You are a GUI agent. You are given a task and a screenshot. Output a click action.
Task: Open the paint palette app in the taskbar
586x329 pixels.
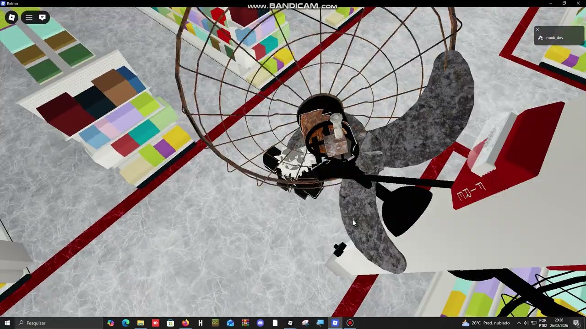pos(305,323)
